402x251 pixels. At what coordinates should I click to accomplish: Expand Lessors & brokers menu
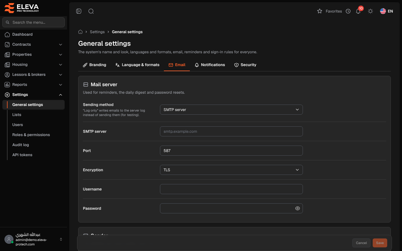33,74
